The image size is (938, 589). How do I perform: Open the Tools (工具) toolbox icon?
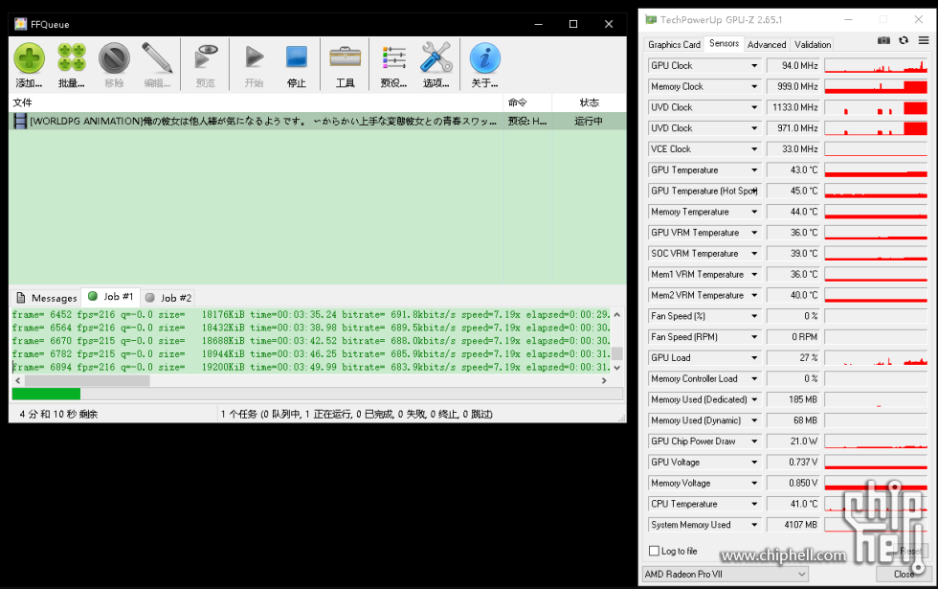(x=346, y=57)
